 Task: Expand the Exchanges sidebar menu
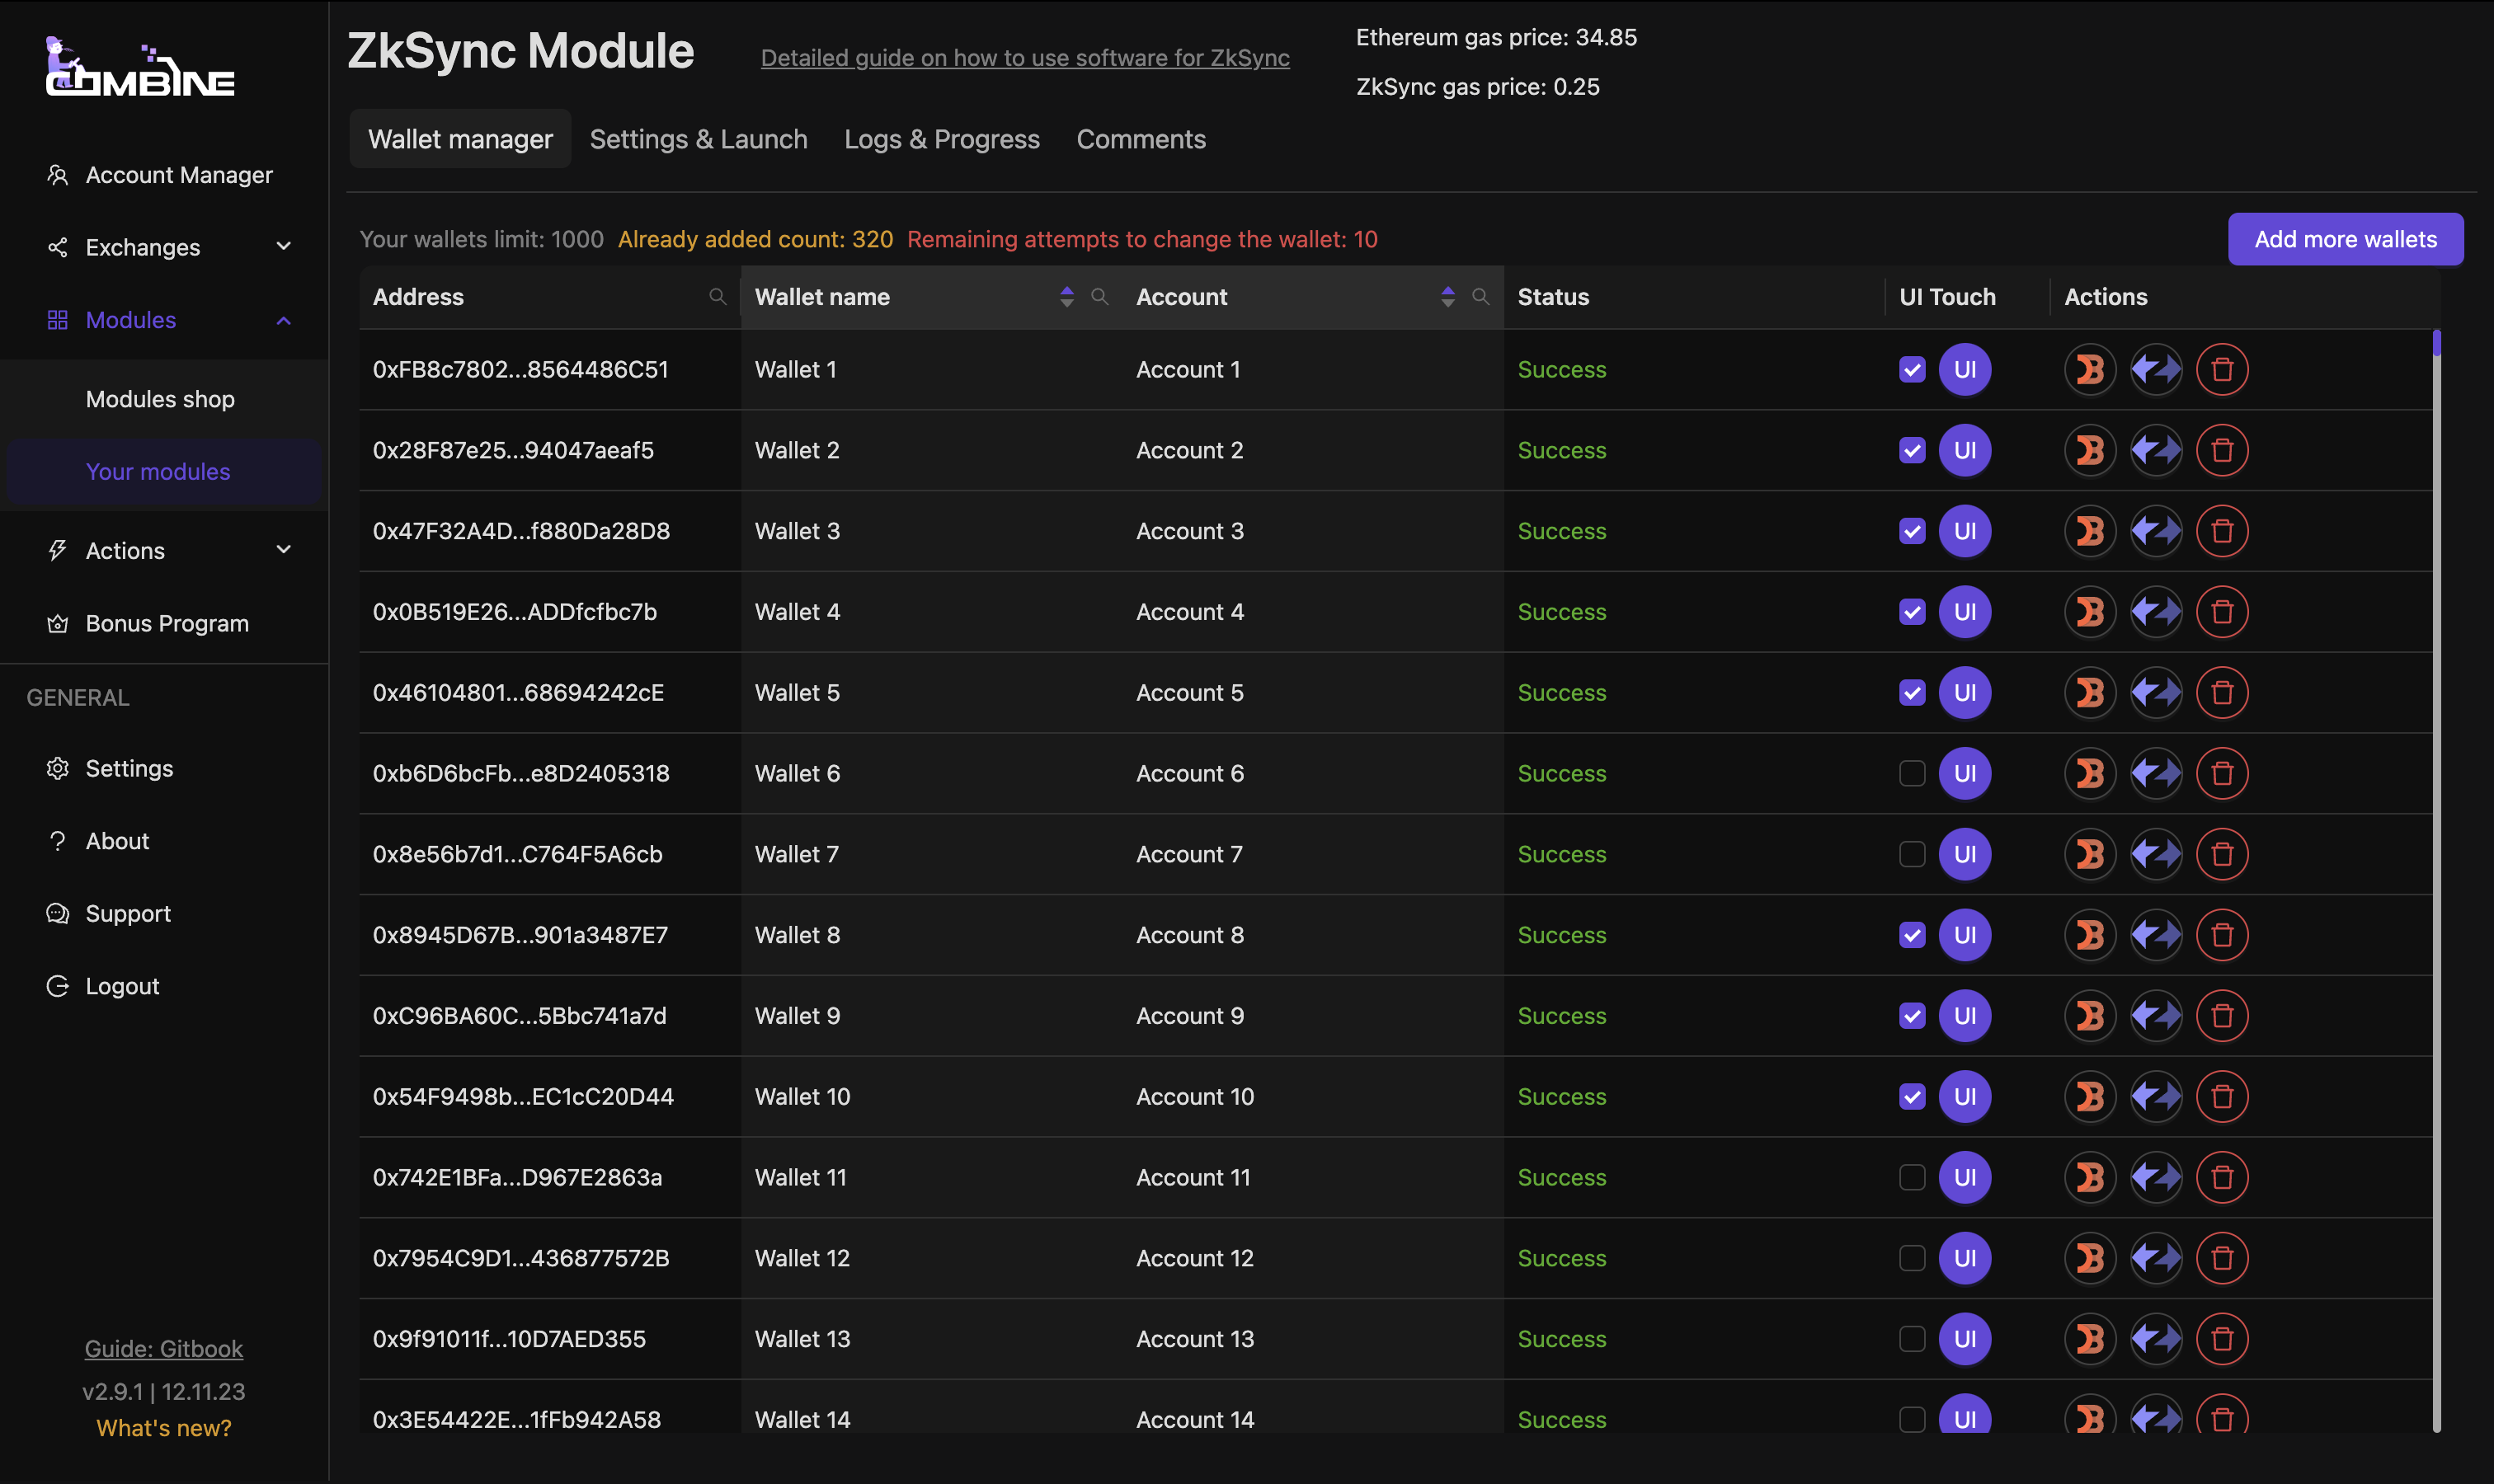pos(164,247)
